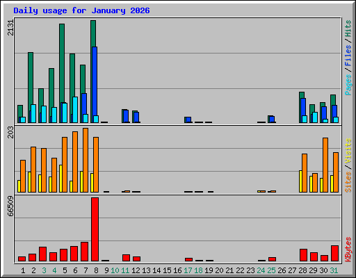356x278 pixels.
Task: Select green day 10 on the axis
Action: tap(115, 270)
